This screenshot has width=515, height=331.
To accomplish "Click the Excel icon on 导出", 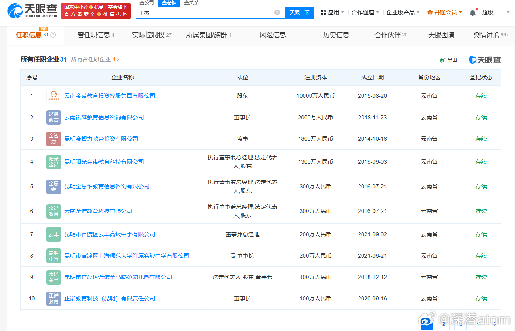I will click(443, 60).
